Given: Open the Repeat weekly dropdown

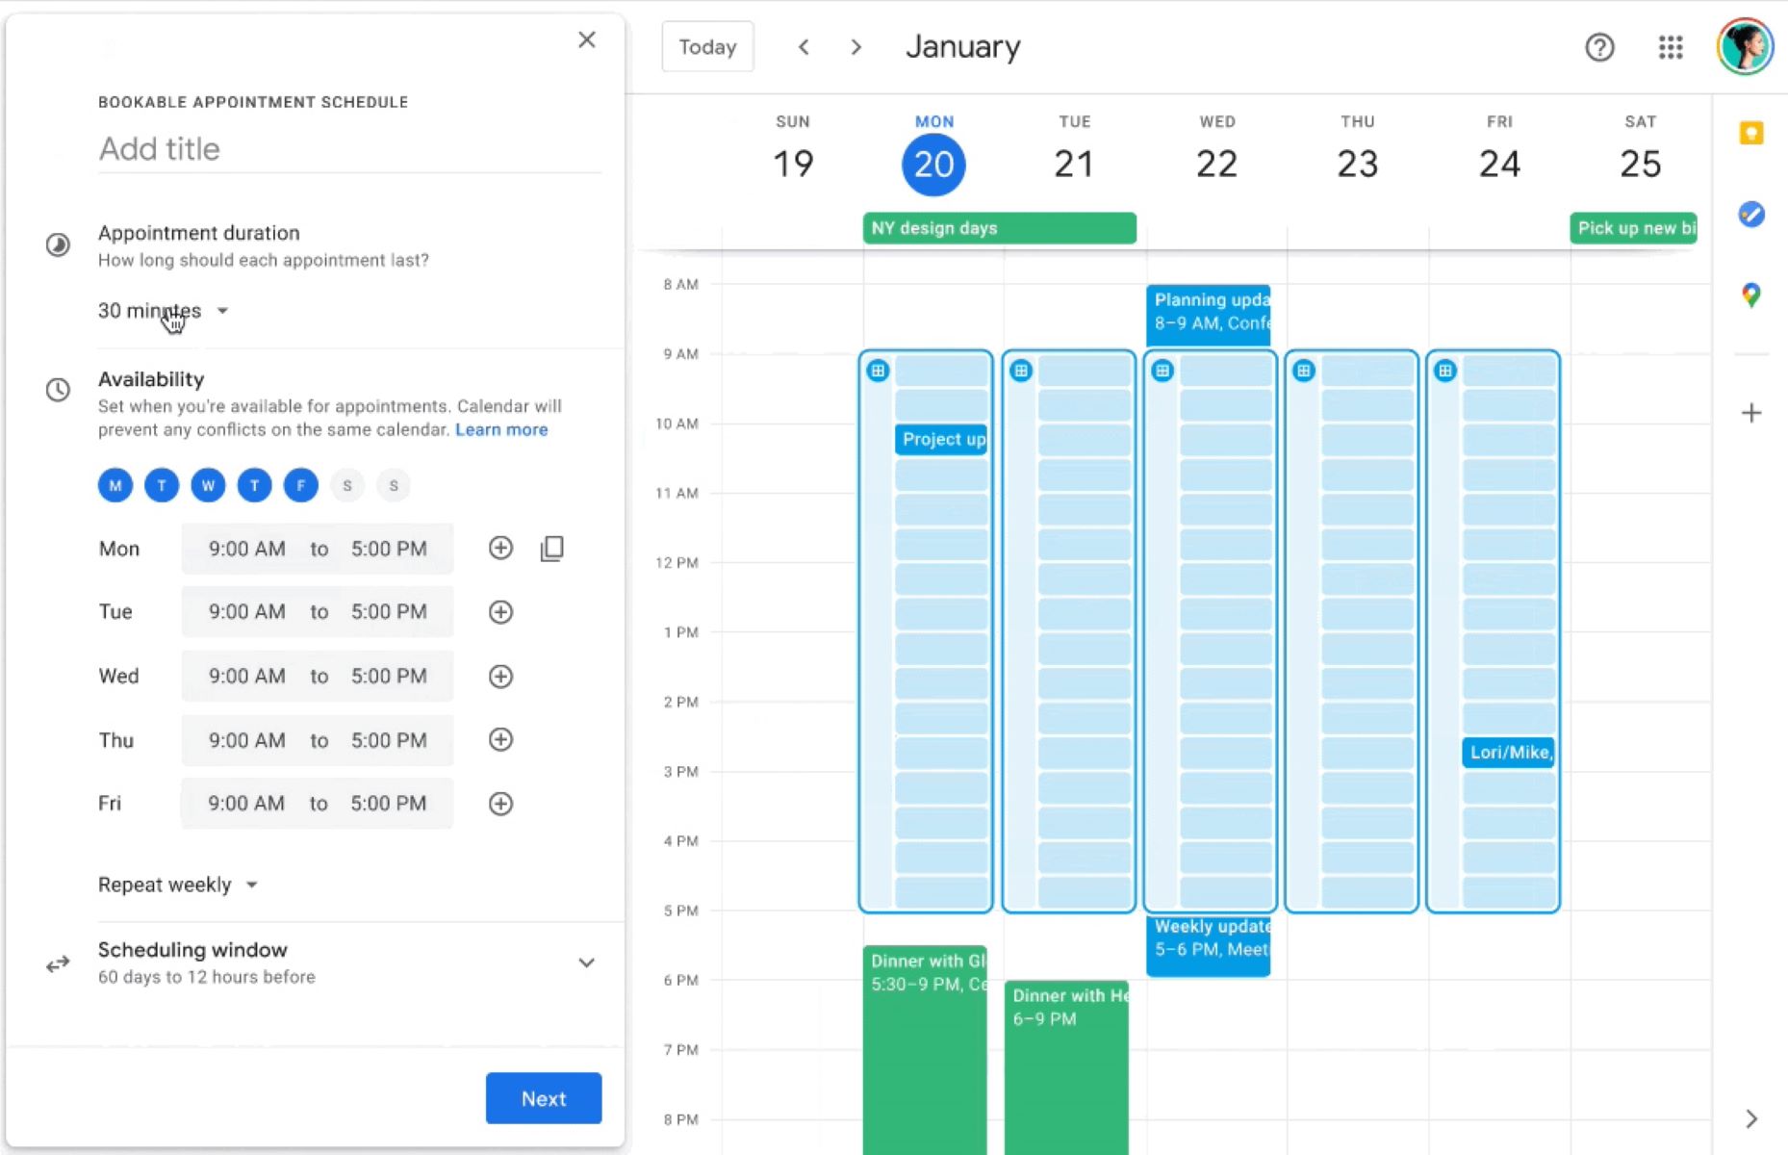Looking at the screenshot, I should point(178,885).
